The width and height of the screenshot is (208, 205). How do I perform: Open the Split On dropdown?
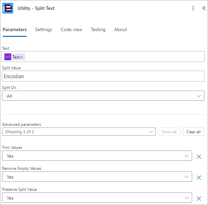pyautogui.click(x=103, y=96)
